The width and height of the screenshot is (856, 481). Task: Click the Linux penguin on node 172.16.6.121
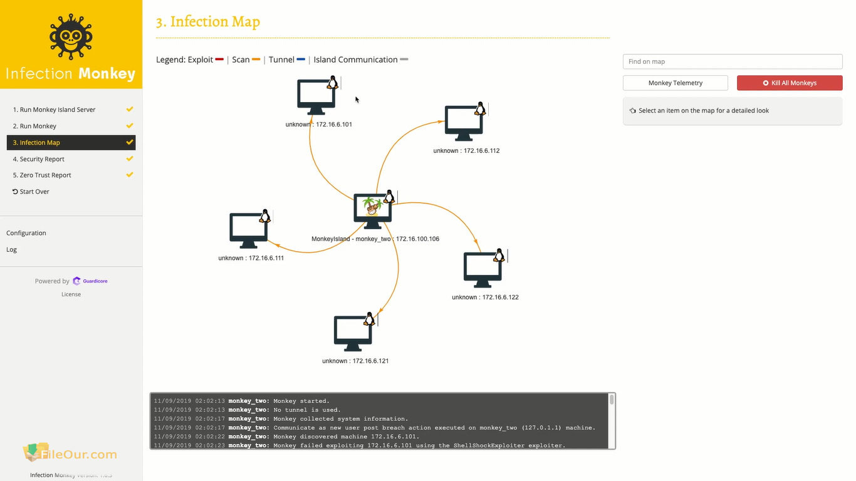pyautogui.click(x=370, y=319)
